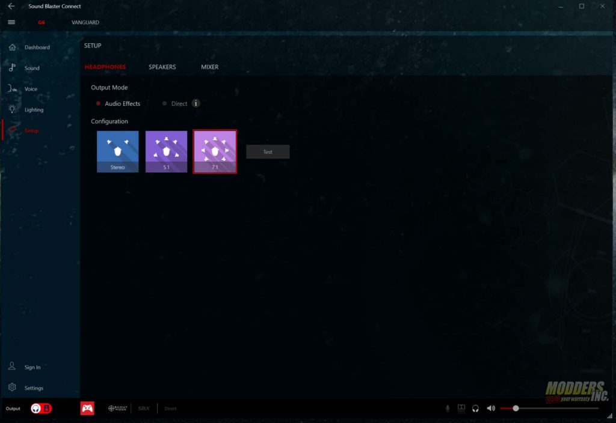Click the microphone icon in bottom bar
This screenshot has width=616, height=423.
pyautogui.click(x=448, y=408)
